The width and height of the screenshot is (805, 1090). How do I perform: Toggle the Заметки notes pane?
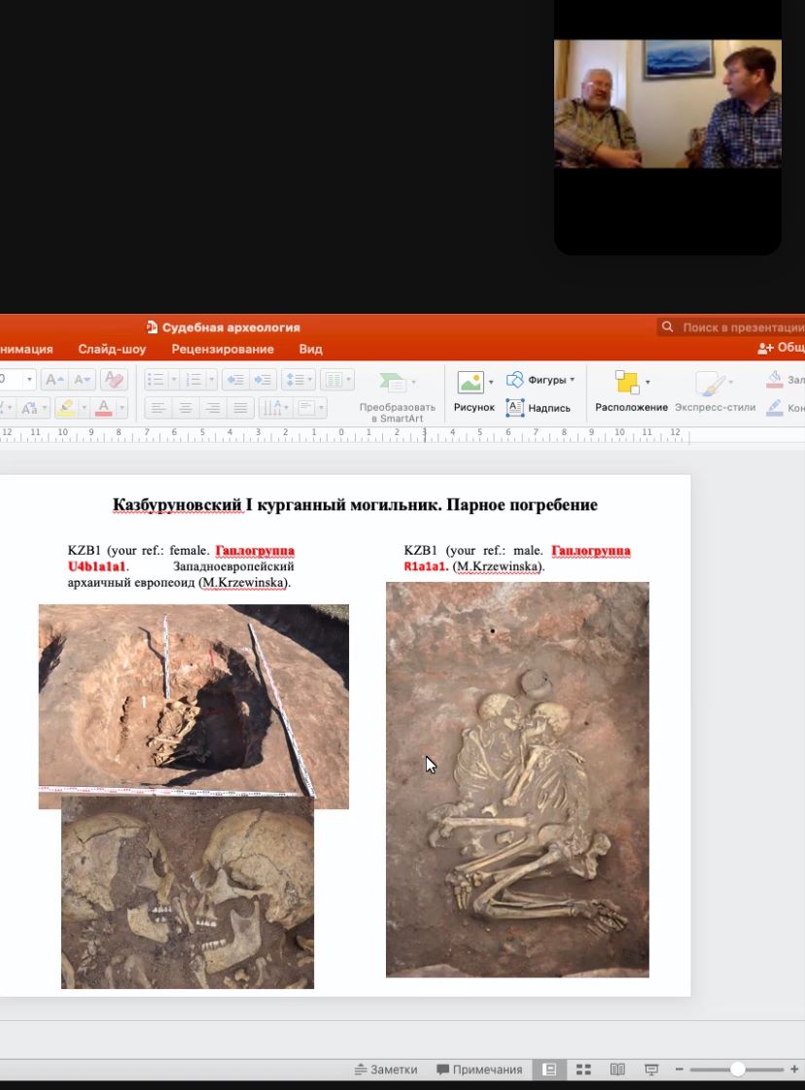[386, 1070]
